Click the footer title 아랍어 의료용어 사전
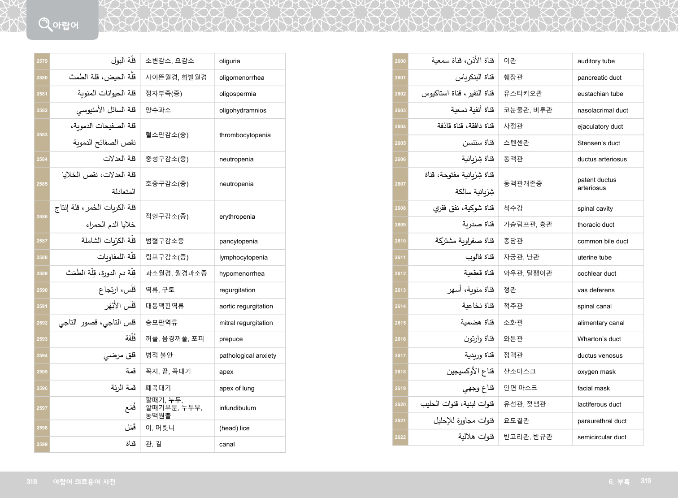The width and height of the screenshot is (678, 498). click(84, 482)
